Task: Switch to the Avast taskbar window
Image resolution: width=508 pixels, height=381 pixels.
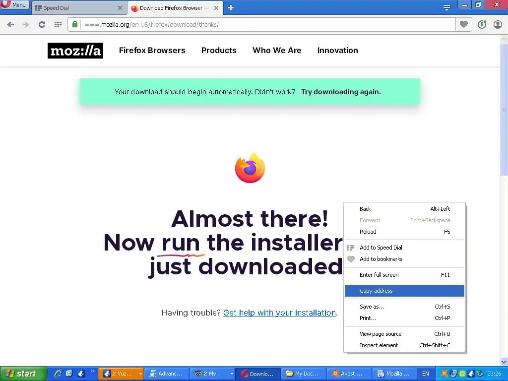Action: point(349,374)
